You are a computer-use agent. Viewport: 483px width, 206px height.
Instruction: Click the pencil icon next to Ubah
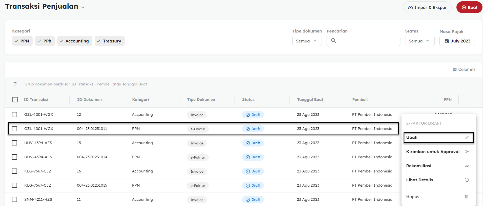(x=467, y=138)
